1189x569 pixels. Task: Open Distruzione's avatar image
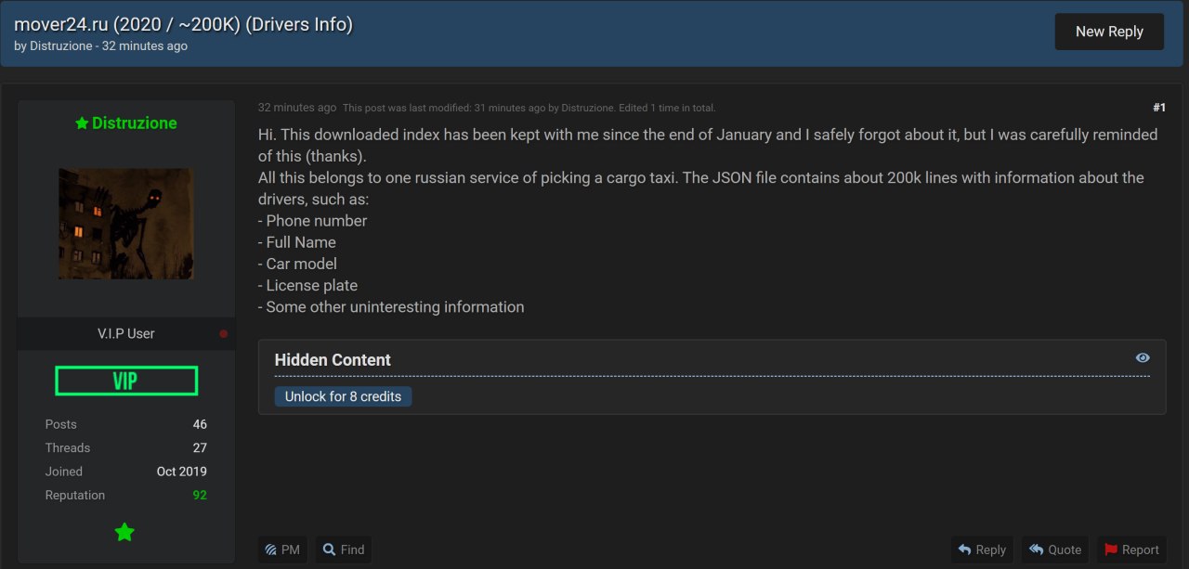(x=125, y=224)
